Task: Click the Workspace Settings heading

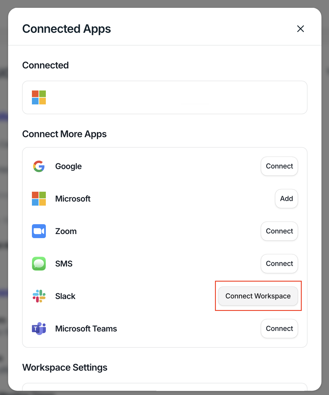Action: [x=65, y=367]
